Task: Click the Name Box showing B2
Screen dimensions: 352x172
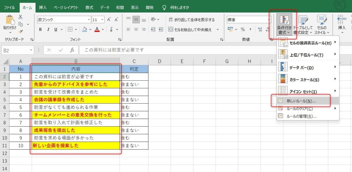Action: 15,50
